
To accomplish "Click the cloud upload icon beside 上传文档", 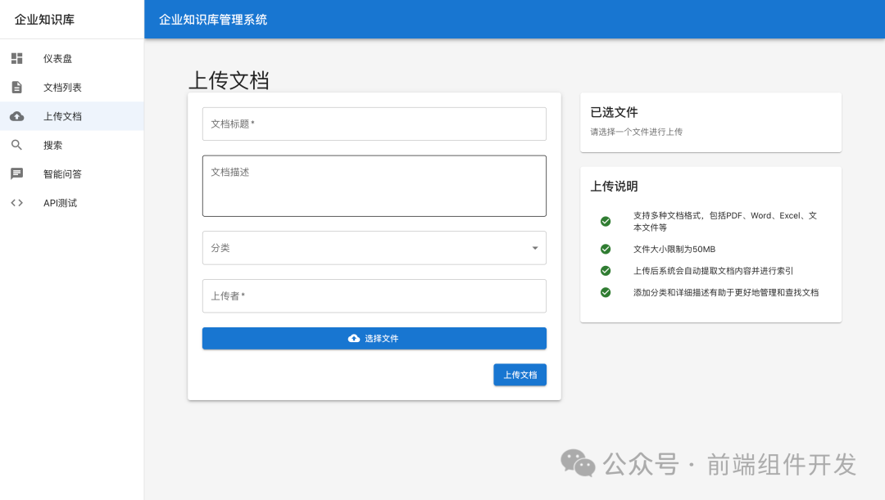I will 16,116.
